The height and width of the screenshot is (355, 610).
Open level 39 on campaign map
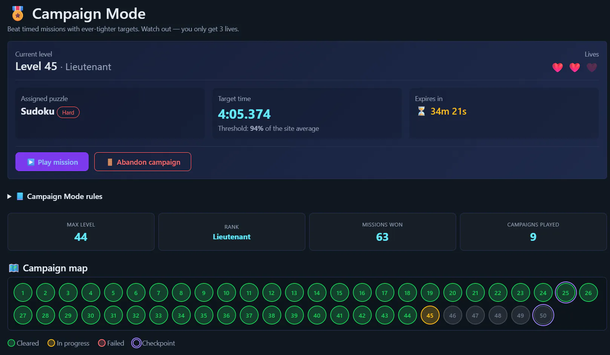click(294, 315)
